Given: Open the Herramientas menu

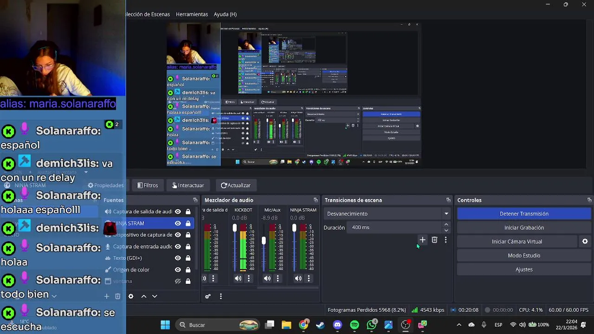Looking at the screenshot, I should [x=192, y=14].
